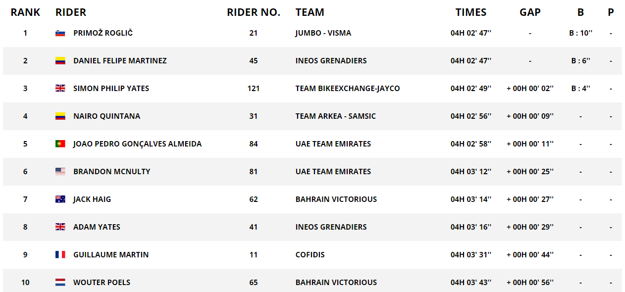625x292 pixels.
Task: Click the RIDER NO. column header
Action: pos(254,12)
